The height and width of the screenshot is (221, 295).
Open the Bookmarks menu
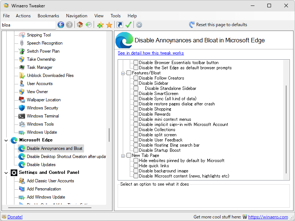click(48, 16)
